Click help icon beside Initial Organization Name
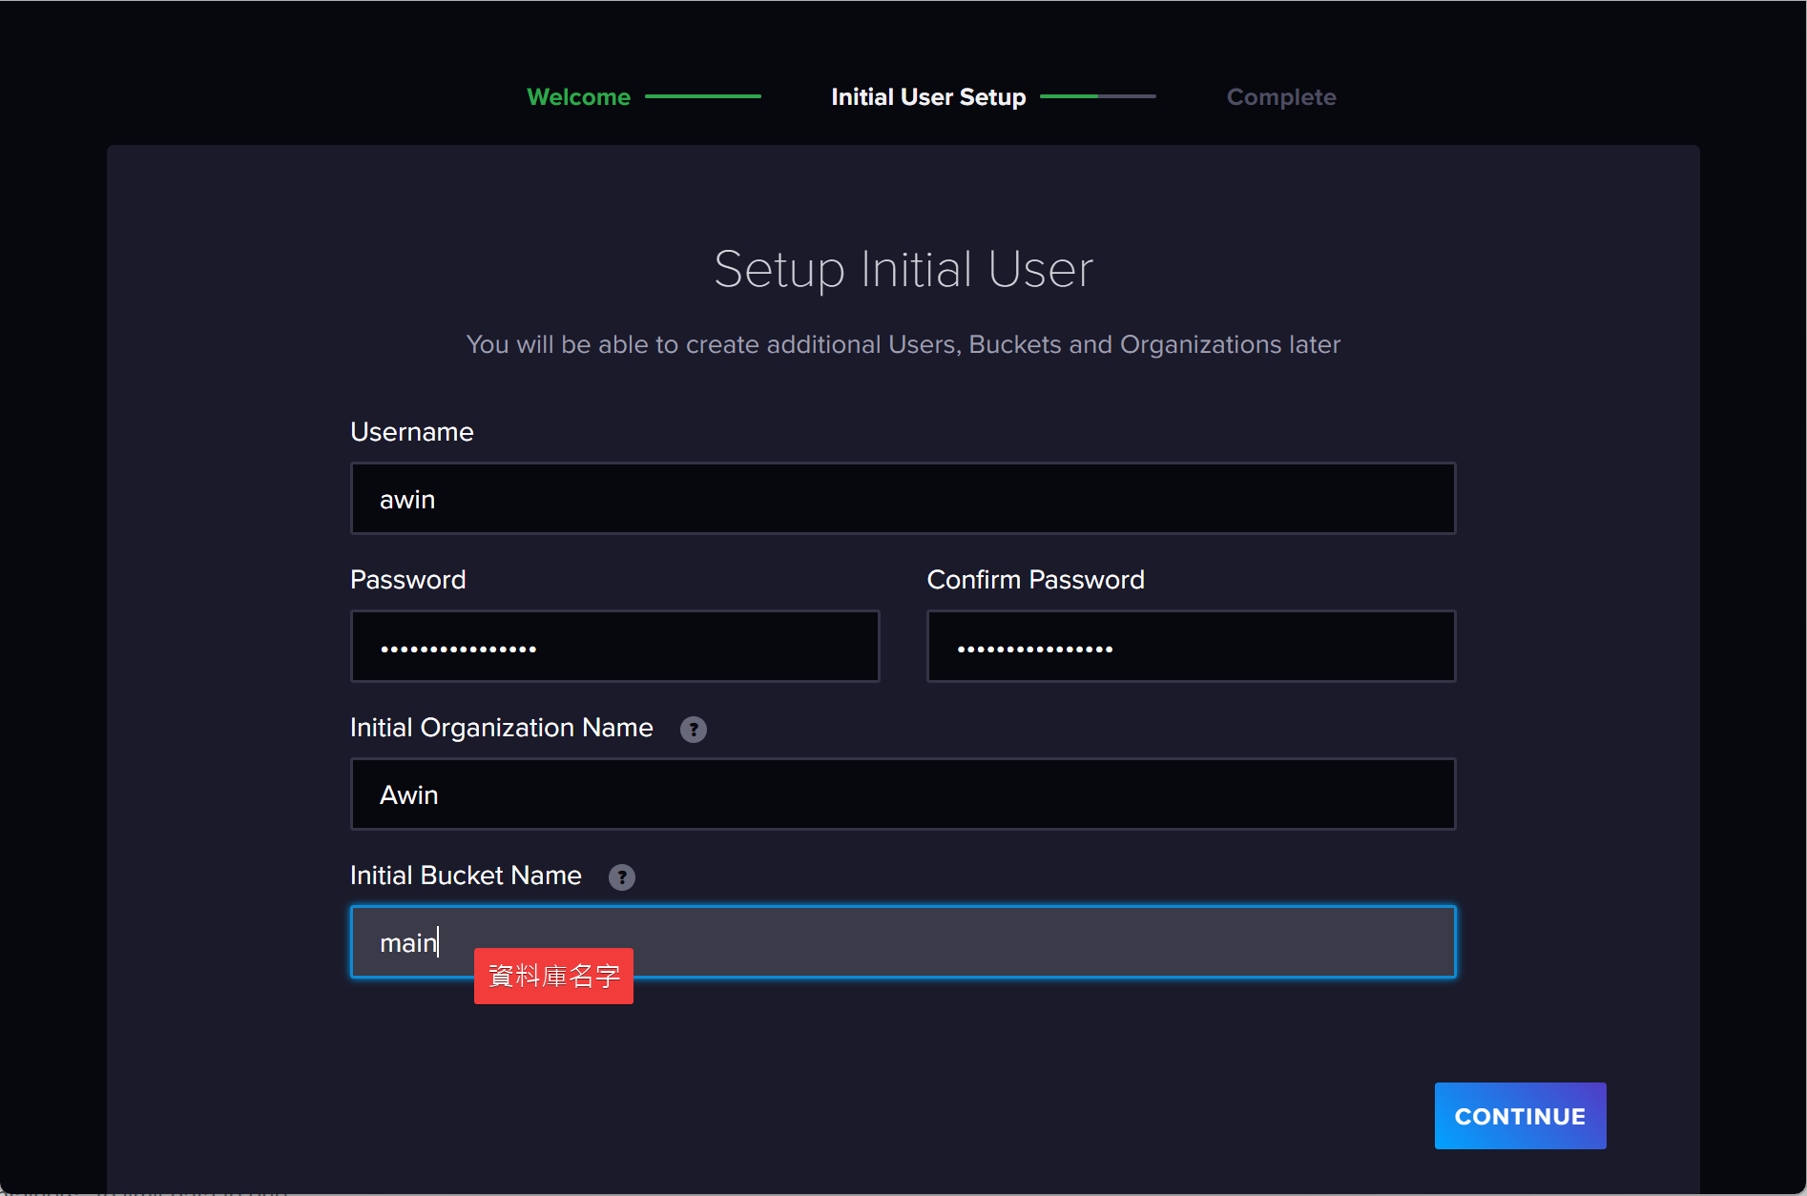 pos(693,730)
